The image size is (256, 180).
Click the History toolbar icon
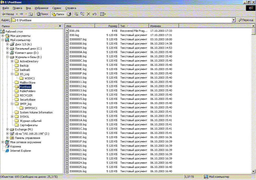pos(69,14)
